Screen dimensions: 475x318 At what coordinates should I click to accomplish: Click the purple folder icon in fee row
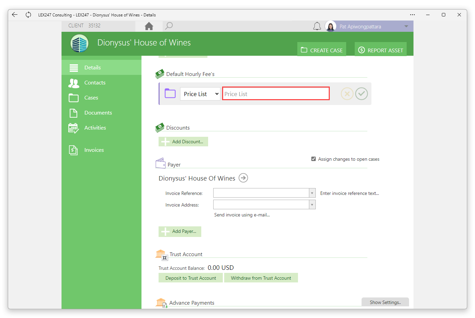tap(170, 93)
